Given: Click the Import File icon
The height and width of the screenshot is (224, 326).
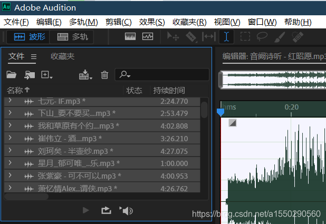Looking at the screenshot, I should pyautogui.click(x=30, y=75).
